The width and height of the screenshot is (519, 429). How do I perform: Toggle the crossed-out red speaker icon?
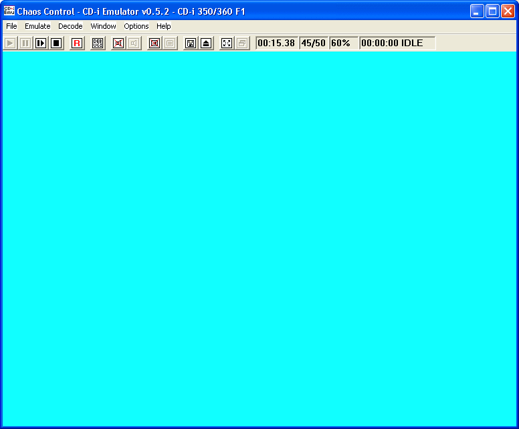[x=118, y=43]
